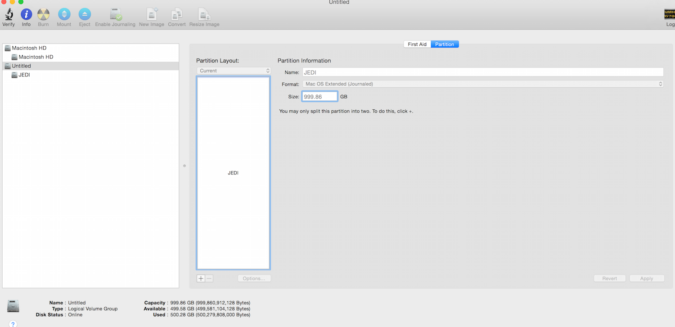Image resolution: width=675 pixels, height=327 pixels.
Task: Select the JEDI partition block in layout
Action: [233, 173]
